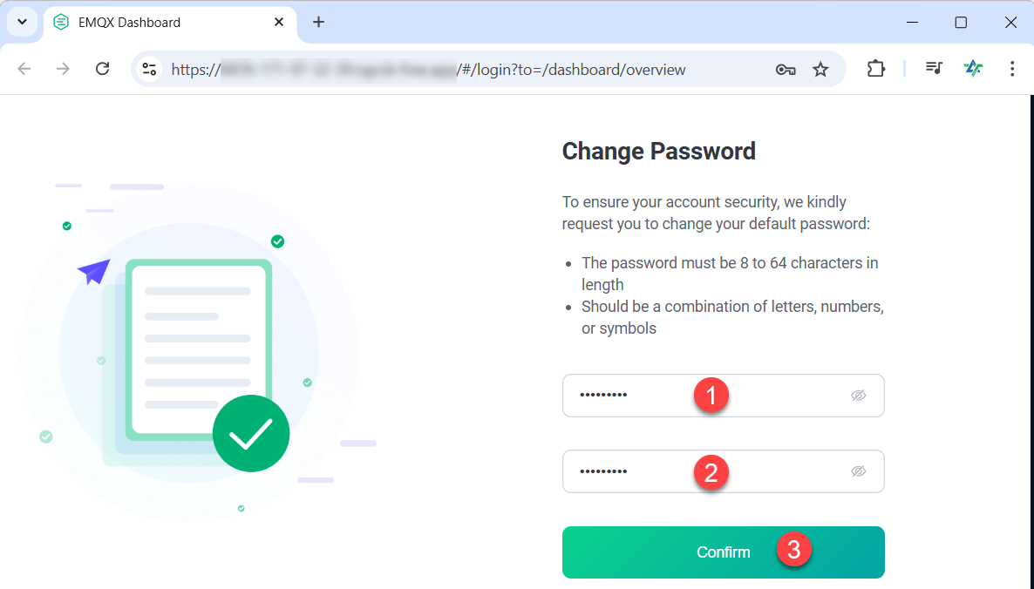
Task: Focus the second password confirmation field
Action: point(724,471)
